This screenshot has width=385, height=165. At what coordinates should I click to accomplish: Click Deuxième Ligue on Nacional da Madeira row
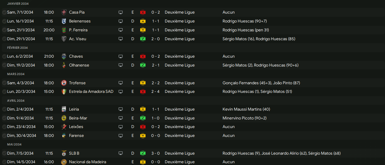(x=180, y=162)
